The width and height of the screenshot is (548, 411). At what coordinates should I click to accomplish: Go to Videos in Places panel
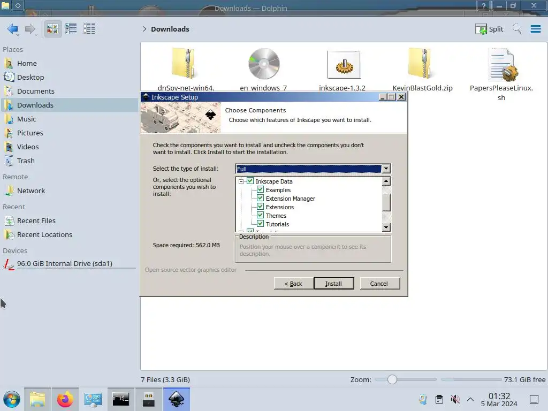[x=69, y=147]
